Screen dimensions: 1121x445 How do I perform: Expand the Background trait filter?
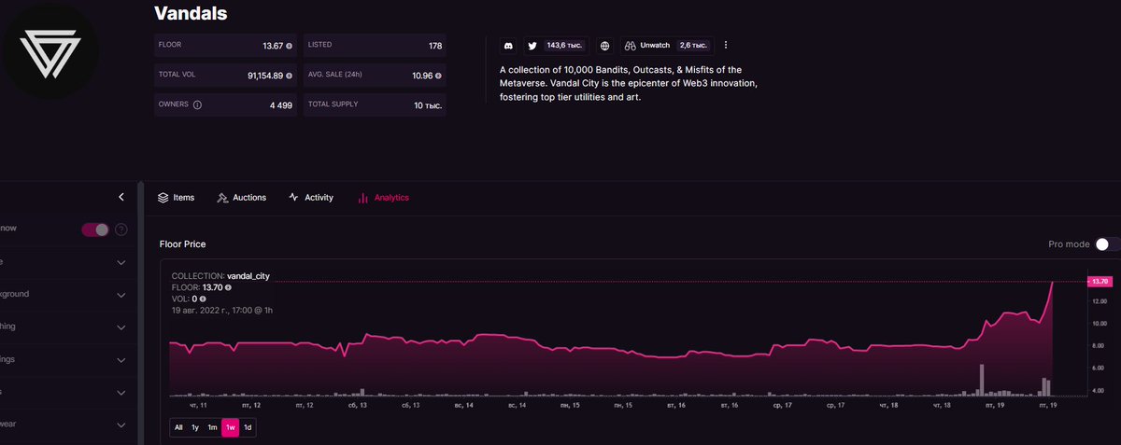pos(121,295)
